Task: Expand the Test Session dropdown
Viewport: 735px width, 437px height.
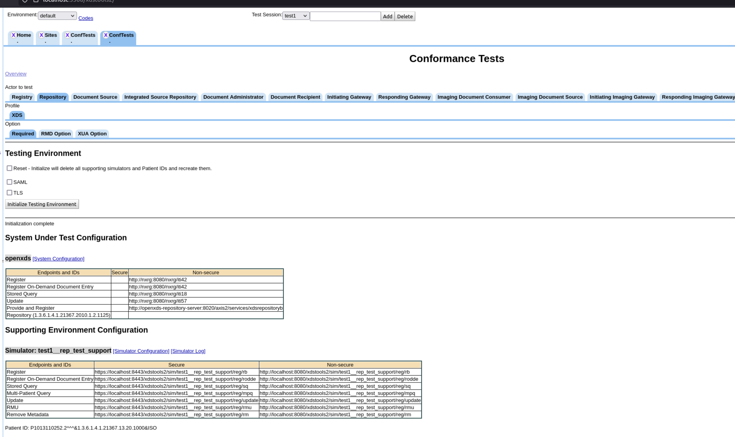Action: 296,16
